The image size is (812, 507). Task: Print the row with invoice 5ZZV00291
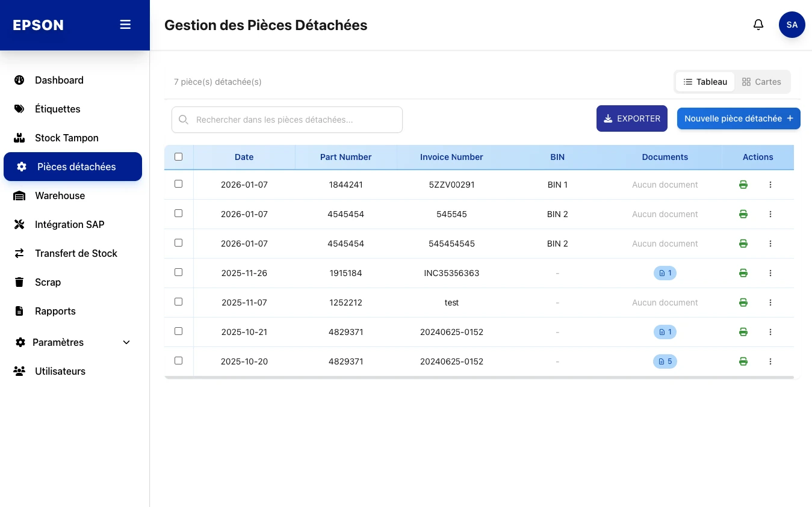pos(743,185)
